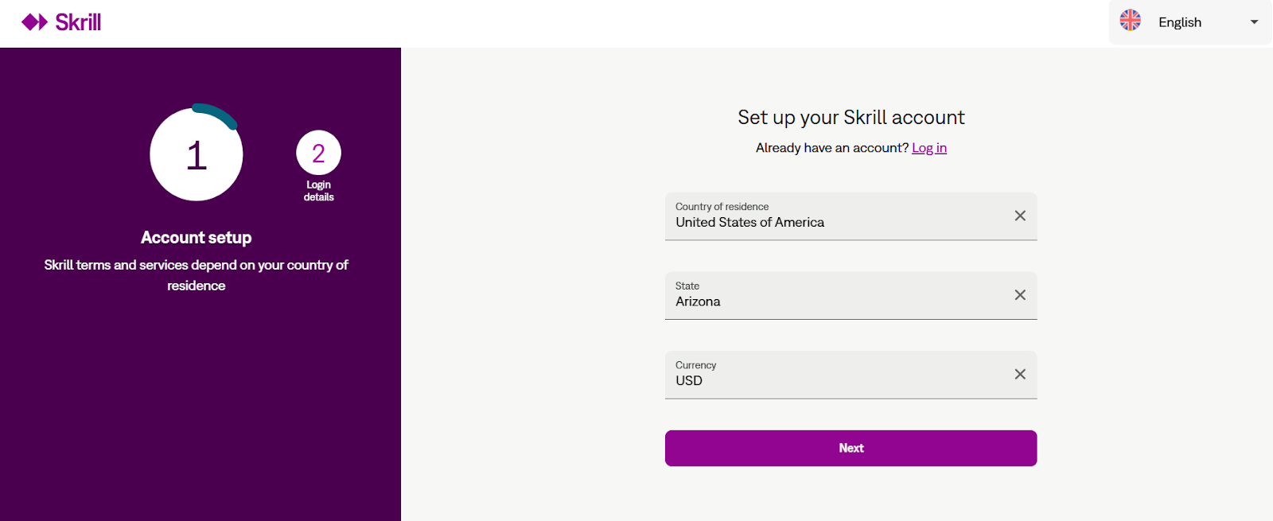Click the Set up your Skrill account title
The image size is (1273, 521).
pos(851,118)
